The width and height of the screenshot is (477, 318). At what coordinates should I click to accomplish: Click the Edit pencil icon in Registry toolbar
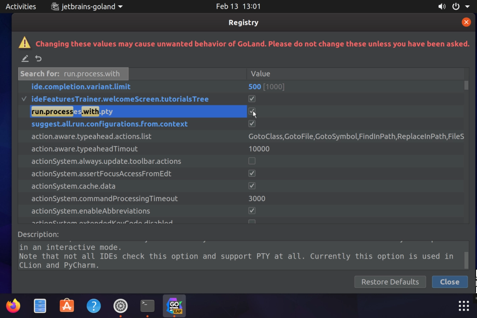[25, 59]
